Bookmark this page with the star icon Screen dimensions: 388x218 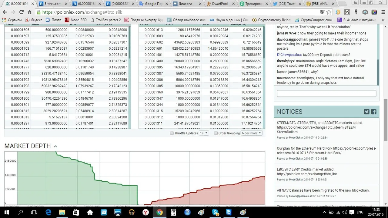click(329, 12)
